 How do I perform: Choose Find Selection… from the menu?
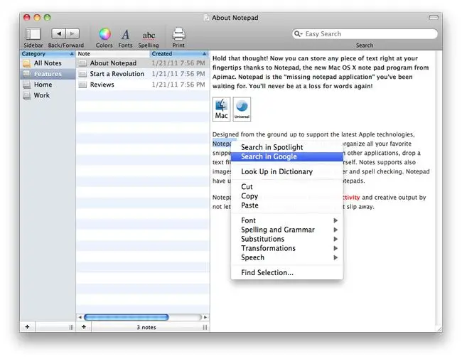tap(287, 273)
